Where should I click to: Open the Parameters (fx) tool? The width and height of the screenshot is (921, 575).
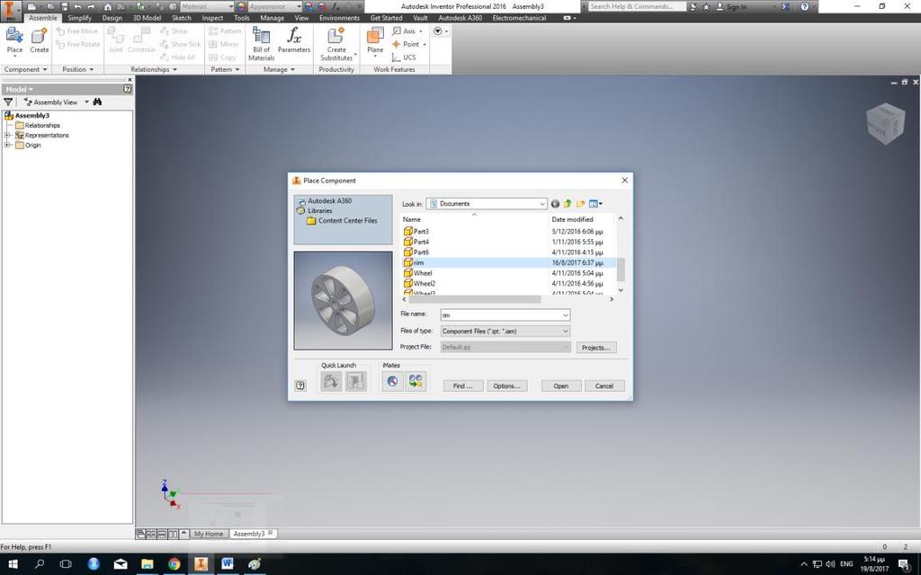[x=294, y=40]
